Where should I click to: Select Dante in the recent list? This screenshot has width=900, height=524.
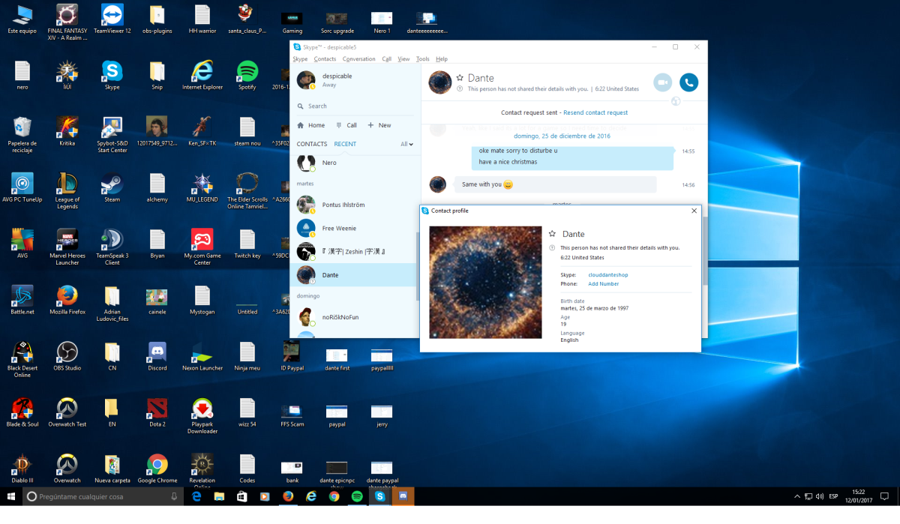click(353, 274)
